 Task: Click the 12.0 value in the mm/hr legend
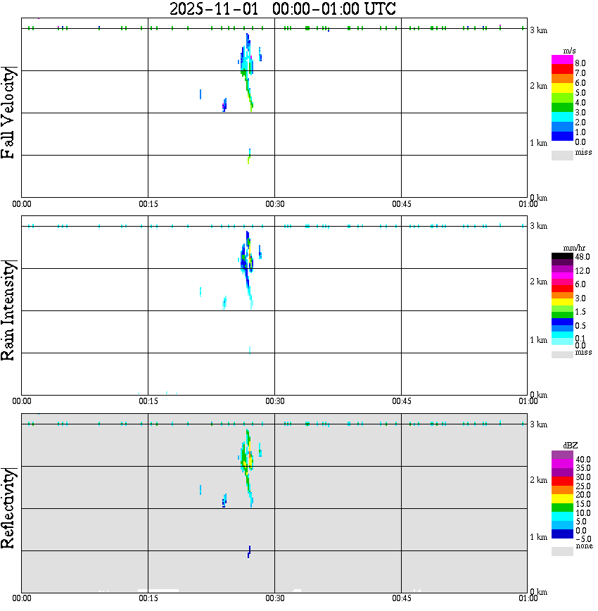coord(583,271)
